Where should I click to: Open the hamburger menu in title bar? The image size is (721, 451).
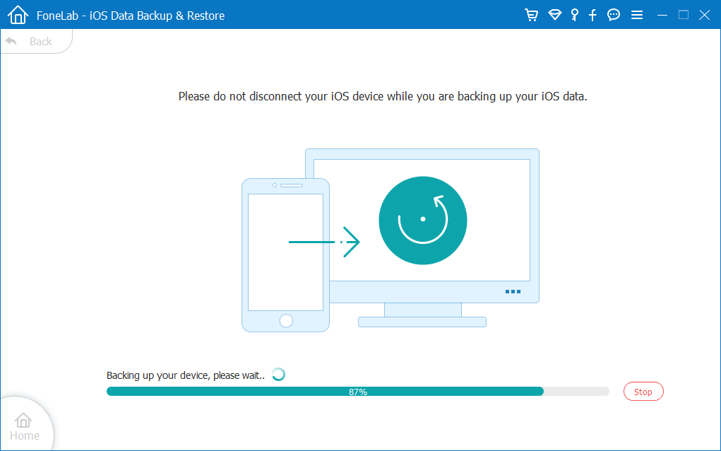(x=637, y=15)
